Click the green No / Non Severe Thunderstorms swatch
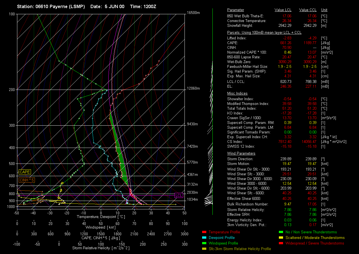The image size is (359, 254). pos(281,232)
